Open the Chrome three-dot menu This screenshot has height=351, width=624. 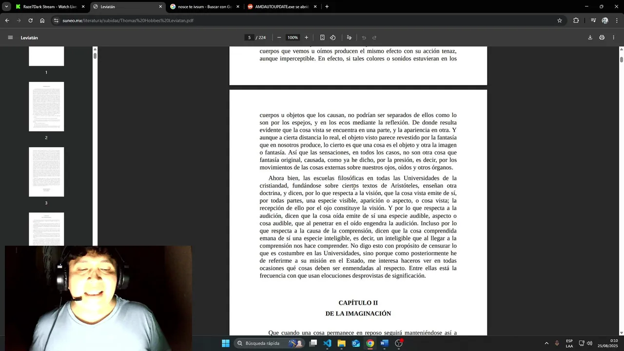617,20
